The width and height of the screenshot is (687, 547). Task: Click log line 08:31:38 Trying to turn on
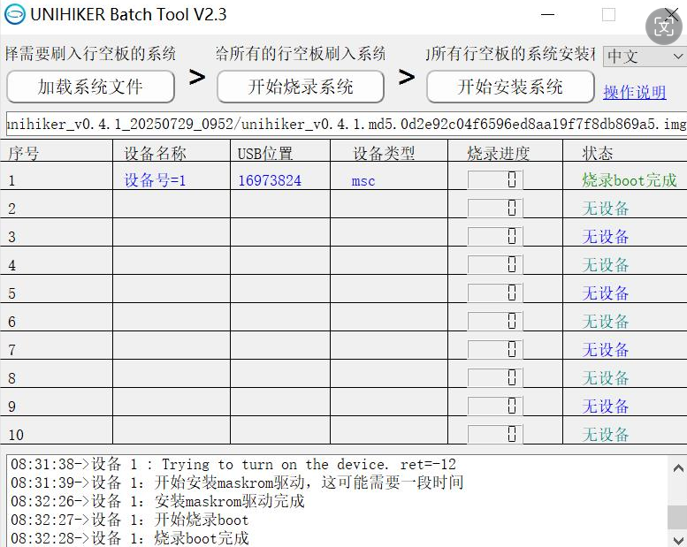233,464
